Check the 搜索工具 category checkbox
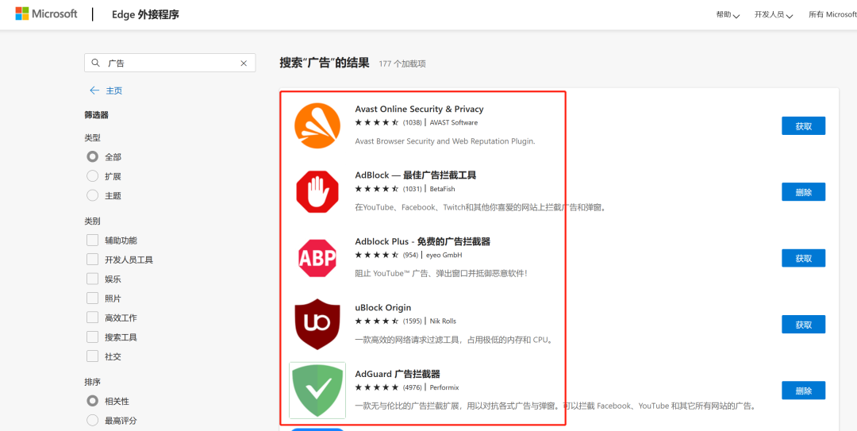The height and width of the screenshot is (431, 857). 92,337
